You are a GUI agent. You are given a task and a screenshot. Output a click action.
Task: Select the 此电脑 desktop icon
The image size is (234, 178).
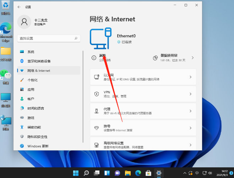point(6,100)
